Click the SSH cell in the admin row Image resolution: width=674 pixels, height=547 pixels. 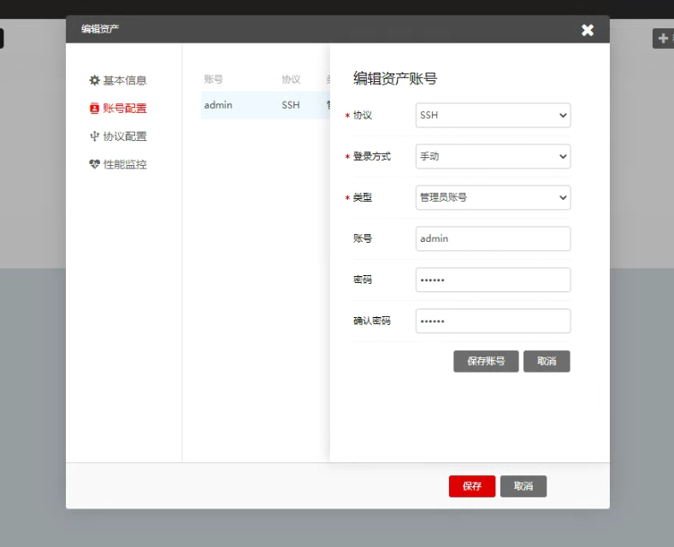(x=291, y=105)
